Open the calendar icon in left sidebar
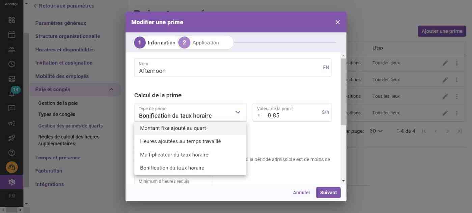The width and height of the screenshot is (472, 213). (11, 34)
